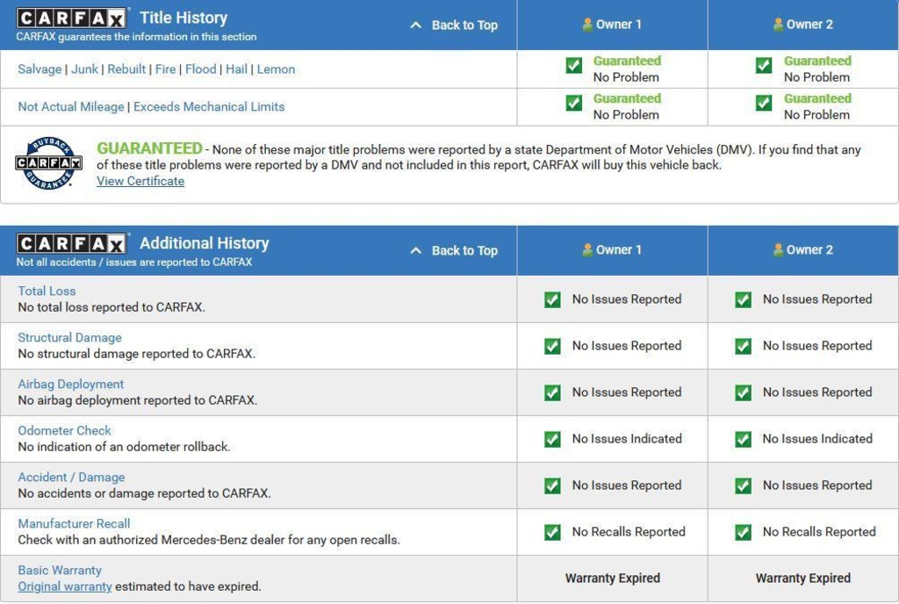899x604 pixels.
Task: Click Owner 2 Warranty Expired cell
Action: [x=802, y=579]
